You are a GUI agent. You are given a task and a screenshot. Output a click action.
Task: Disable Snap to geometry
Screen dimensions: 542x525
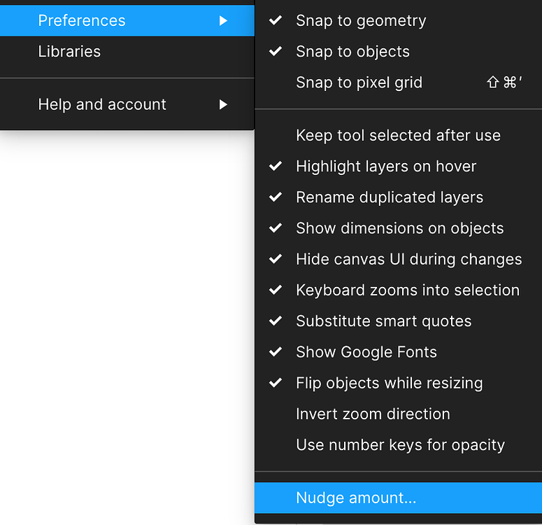click(x=360, y=21)
